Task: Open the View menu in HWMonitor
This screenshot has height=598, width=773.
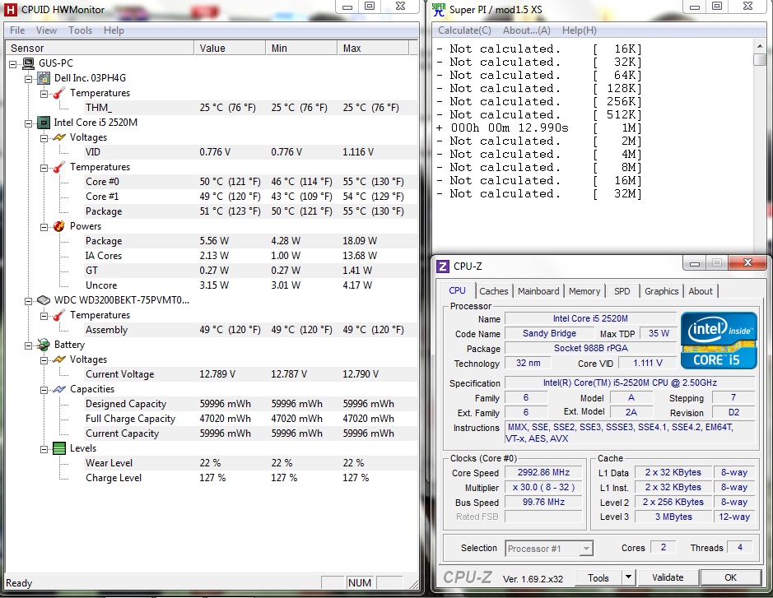Action: coord(46,30)
